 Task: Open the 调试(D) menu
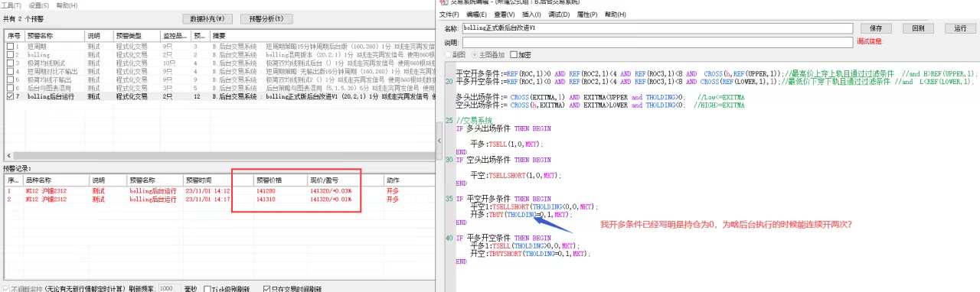pos(559,15)
